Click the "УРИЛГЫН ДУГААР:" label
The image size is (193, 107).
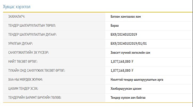(20, 44)
